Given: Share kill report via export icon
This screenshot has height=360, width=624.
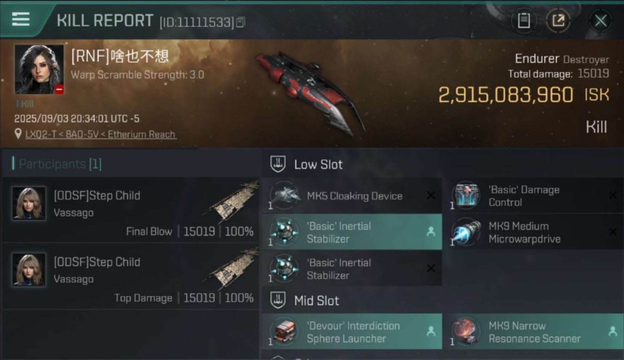Looking at the screenshot, I should tap(558, 21).
